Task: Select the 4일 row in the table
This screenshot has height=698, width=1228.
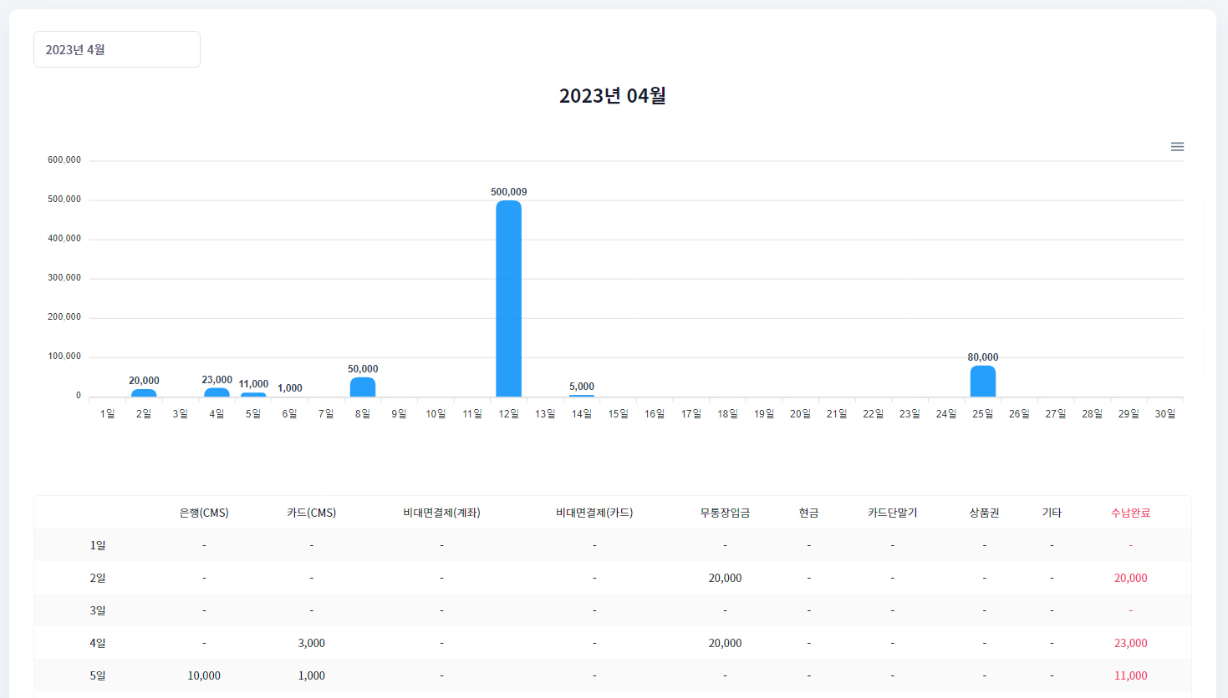Action: pyautogui.click(x=98, y=643)
